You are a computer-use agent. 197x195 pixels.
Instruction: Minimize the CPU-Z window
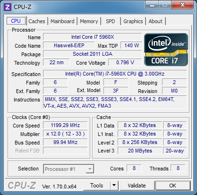[152, 6]
